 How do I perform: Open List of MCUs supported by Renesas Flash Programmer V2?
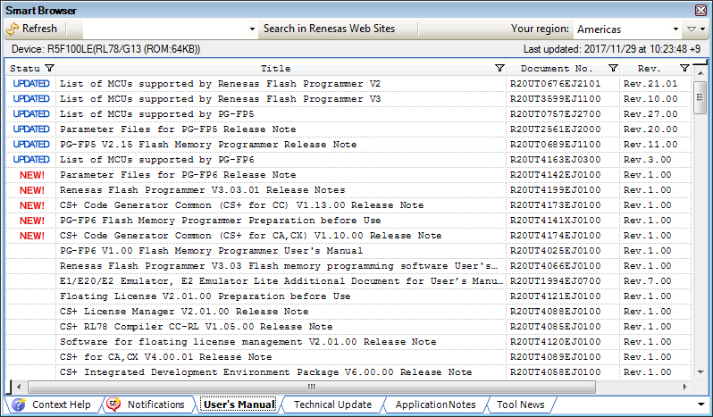pyautogui.click(x=220, y=84)
